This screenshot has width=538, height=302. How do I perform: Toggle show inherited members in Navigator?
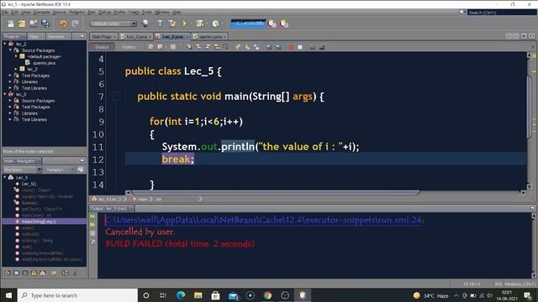tap(8, 273)
